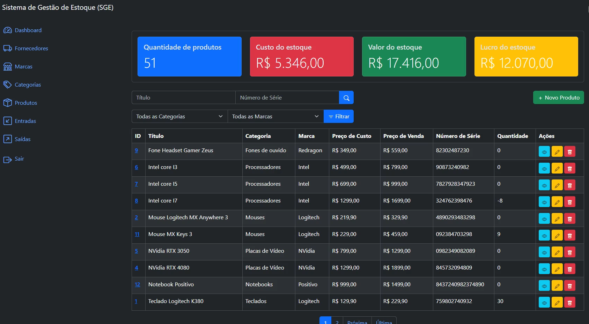
Task: Delete the Notebook Positivo entry
Action: [569, 286]
